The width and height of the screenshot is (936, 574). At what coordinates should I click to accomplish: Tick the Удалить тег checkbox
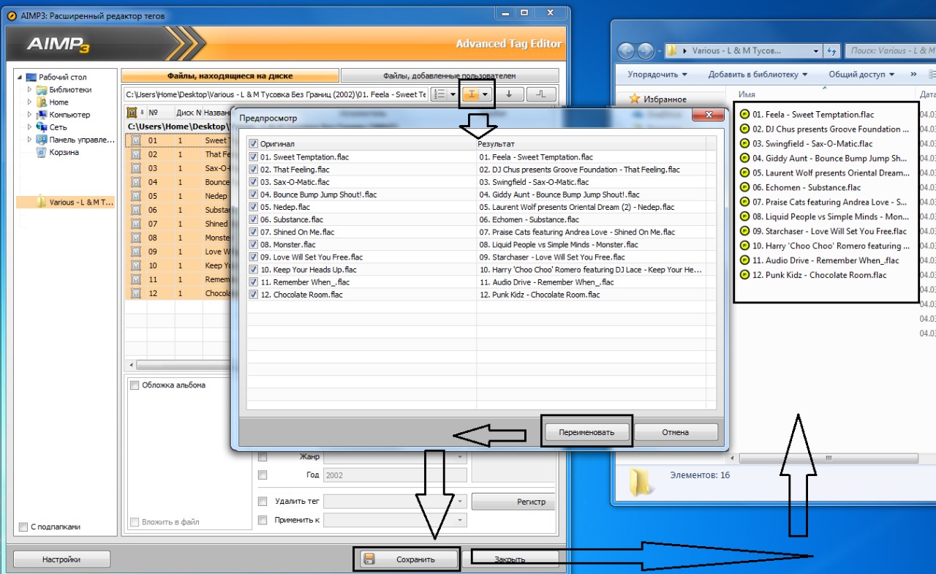[x=263, y=502]
